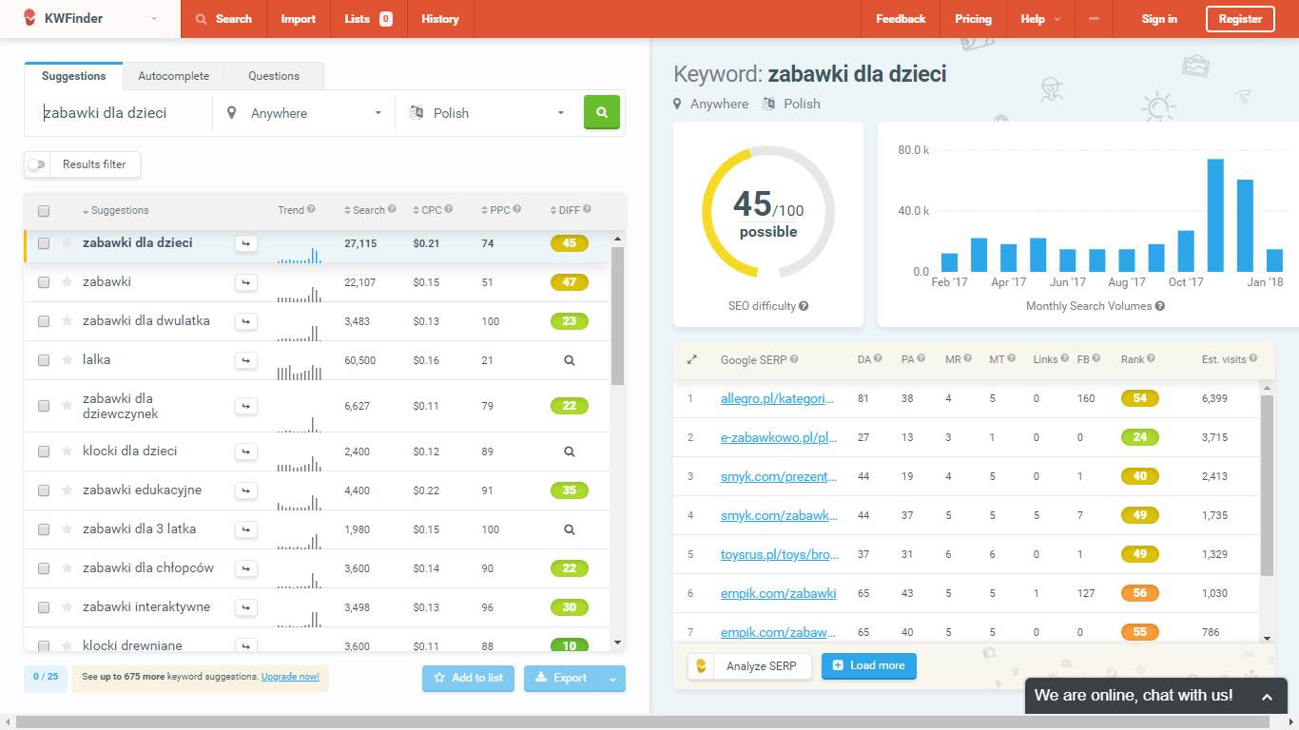Tick the select-all checkbox in table header

point(44,211)
